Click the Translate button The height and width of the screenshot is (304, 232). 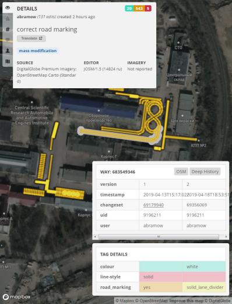pyautogui.click(x=31, y=39)
